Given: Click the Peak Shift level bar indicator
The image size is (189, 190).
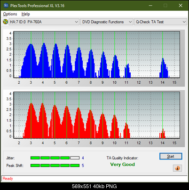Looking at the screenshot, I should click(x=55, y=166).
